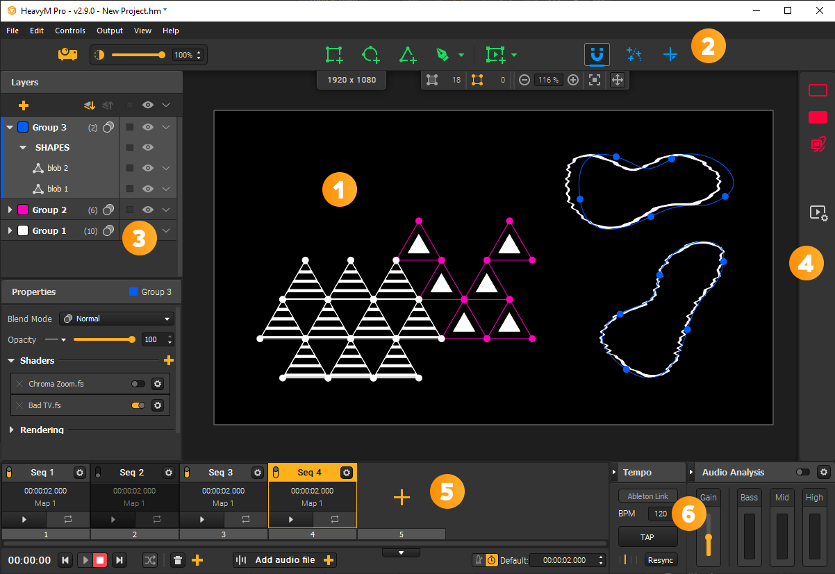Click the zoom in plus button
The width and height of the screenshot is (835, 574).
click(x=573, y=80)
